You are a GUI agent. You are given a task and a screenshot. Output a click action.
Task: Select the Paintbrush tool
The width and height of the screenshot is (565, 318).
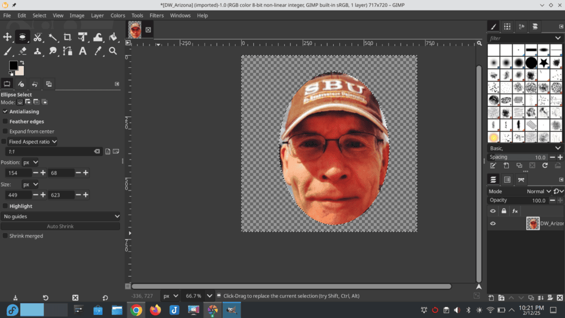pos(8,51)
